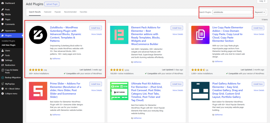Click the Ultimate Post Kit plugin logo
Image resolution: width=270 pixels, height=123 pixels.
tap(119, 91)
